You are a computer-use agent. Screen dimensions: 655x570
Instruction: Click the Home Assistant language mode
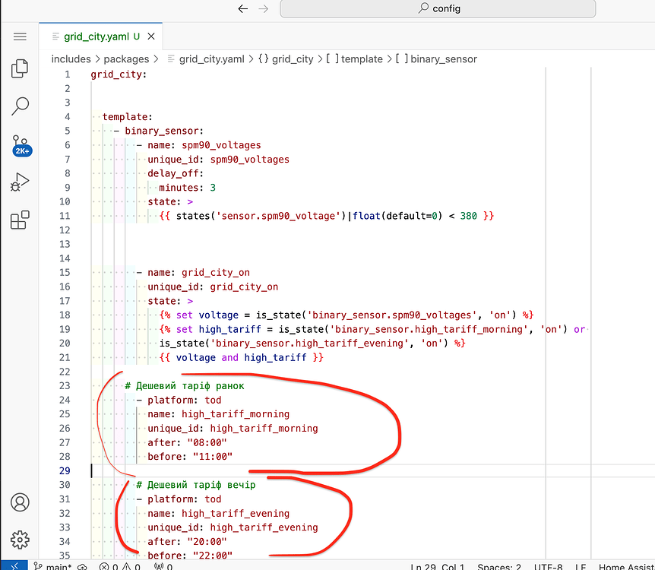click(x=626, y=567)
